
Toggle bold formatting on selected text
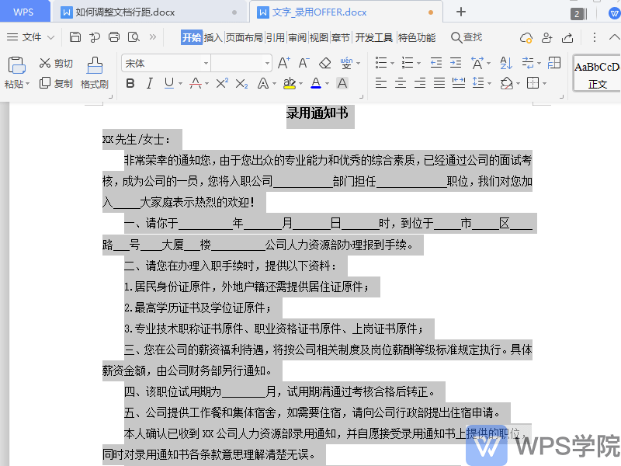click(x=130, y=82)
